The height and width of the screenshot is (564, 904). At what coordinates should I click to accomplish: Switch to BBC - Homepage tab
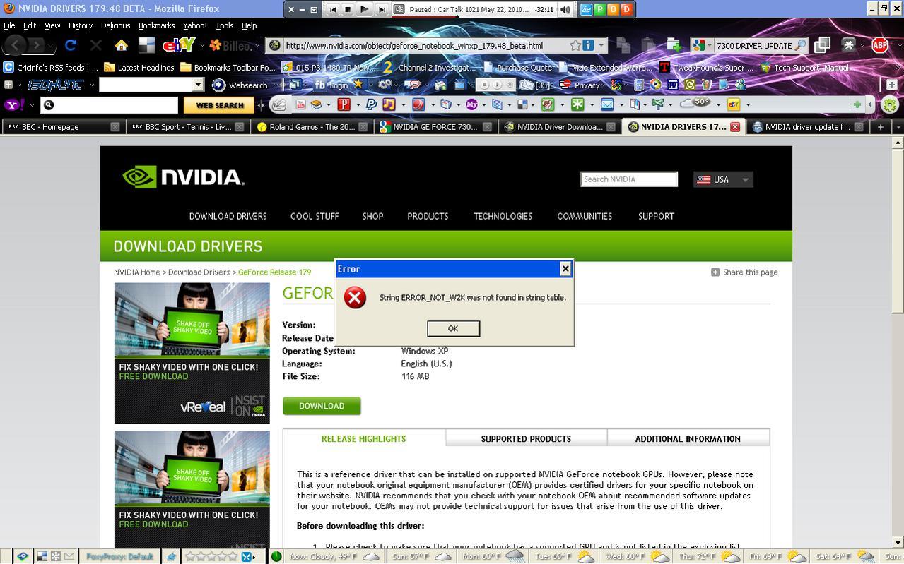62,127
